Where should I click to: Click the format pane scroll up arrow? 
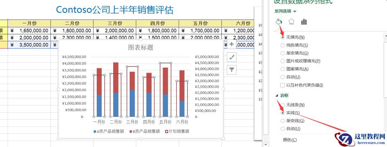[x=385, y=36]
